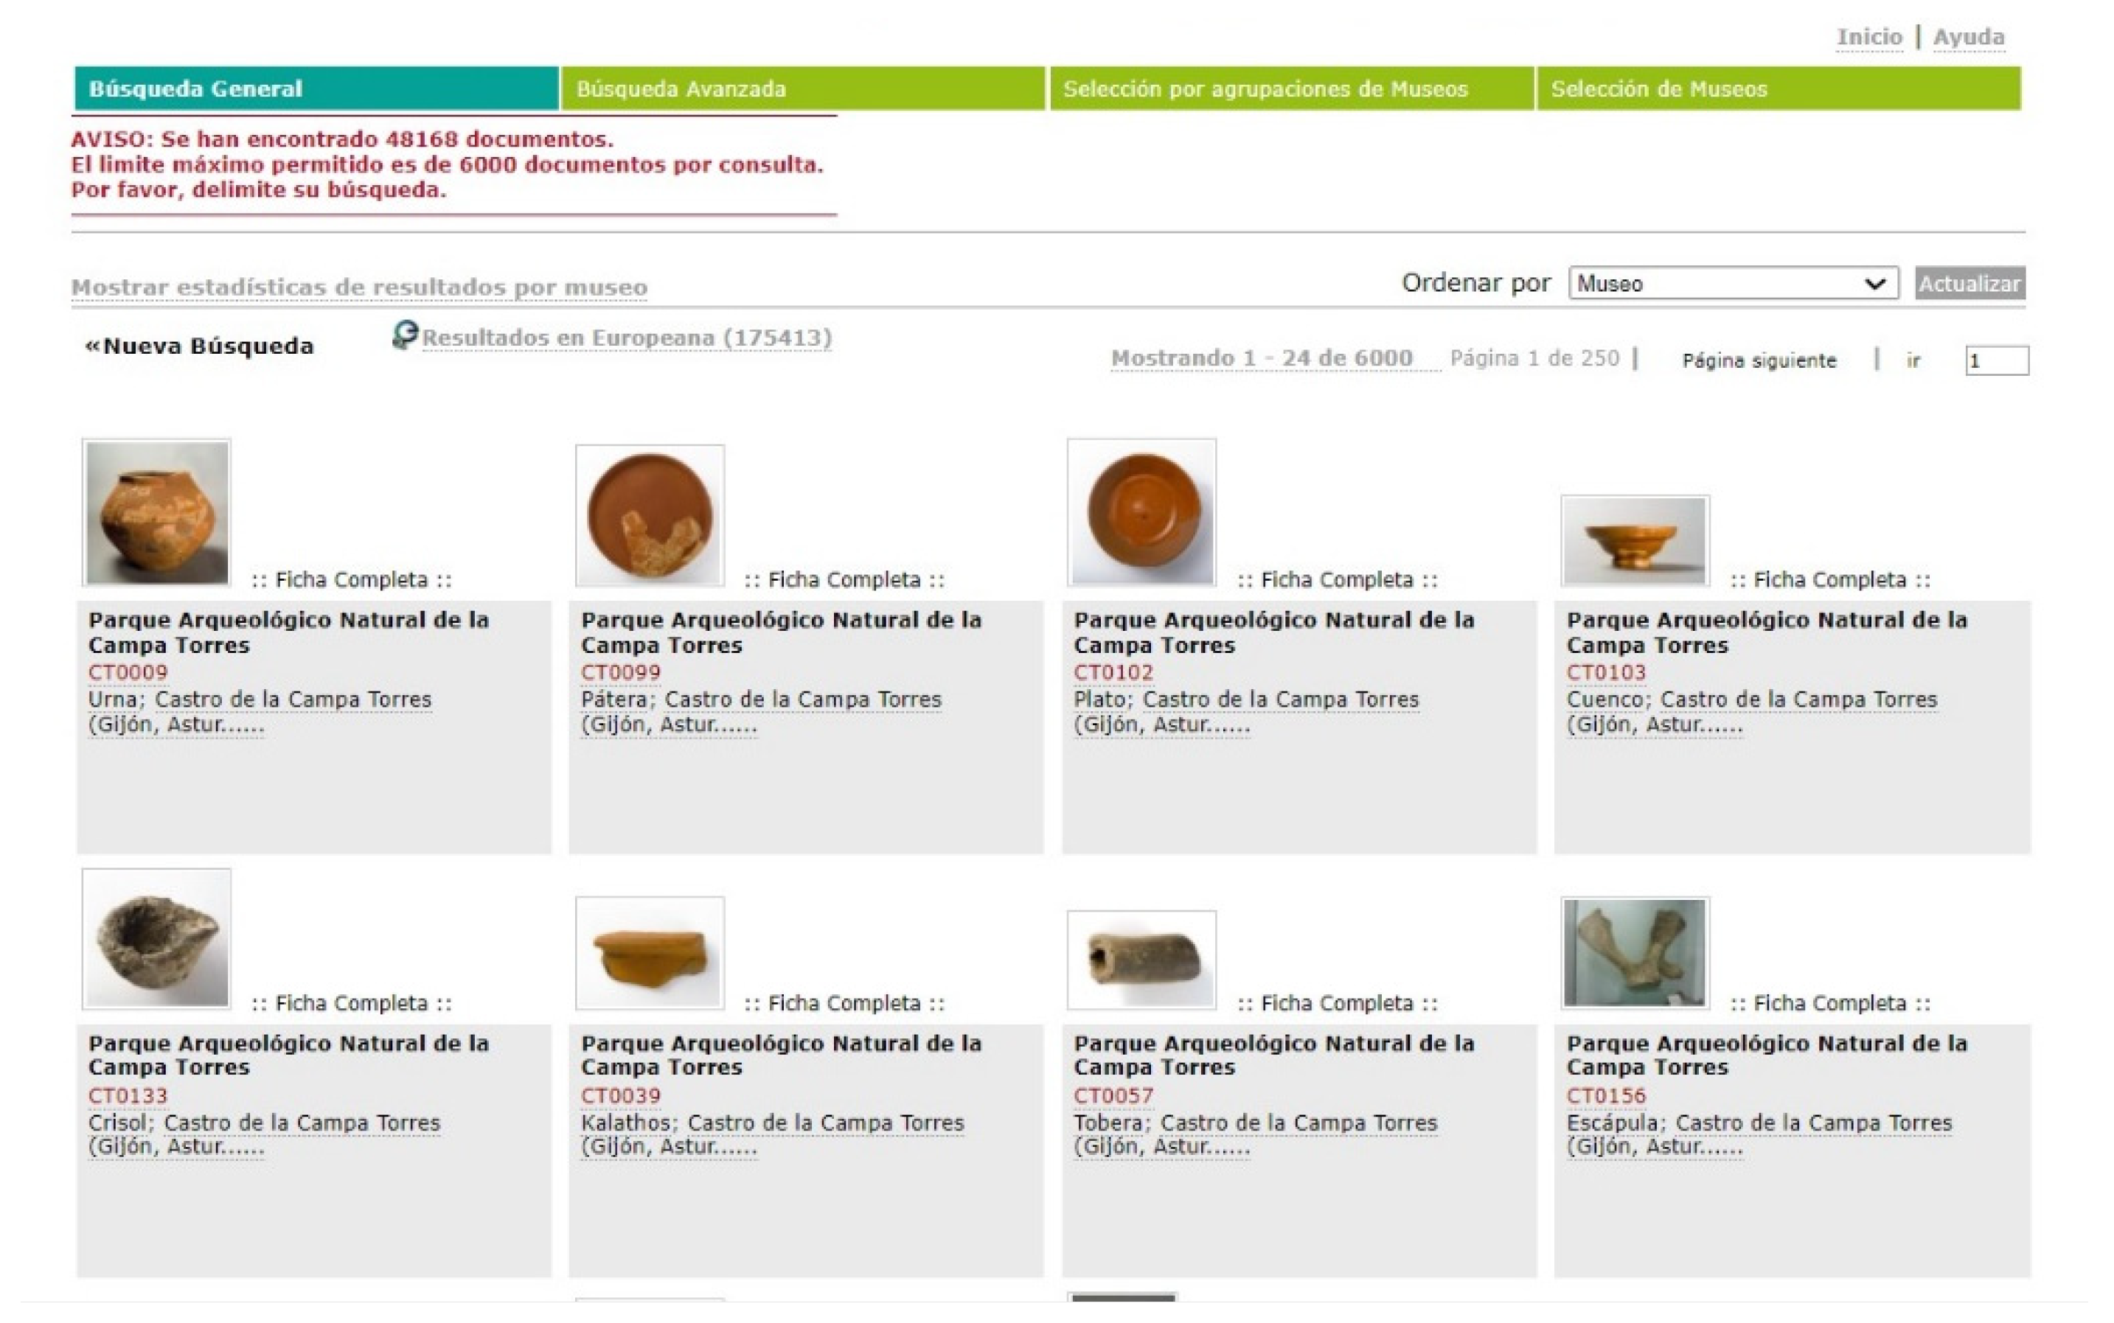Expand the Ordenar por Museo dropdown
The height and width of the screenshot is (1323, 2114).
pyautogui.click(x=1732, y=284)
